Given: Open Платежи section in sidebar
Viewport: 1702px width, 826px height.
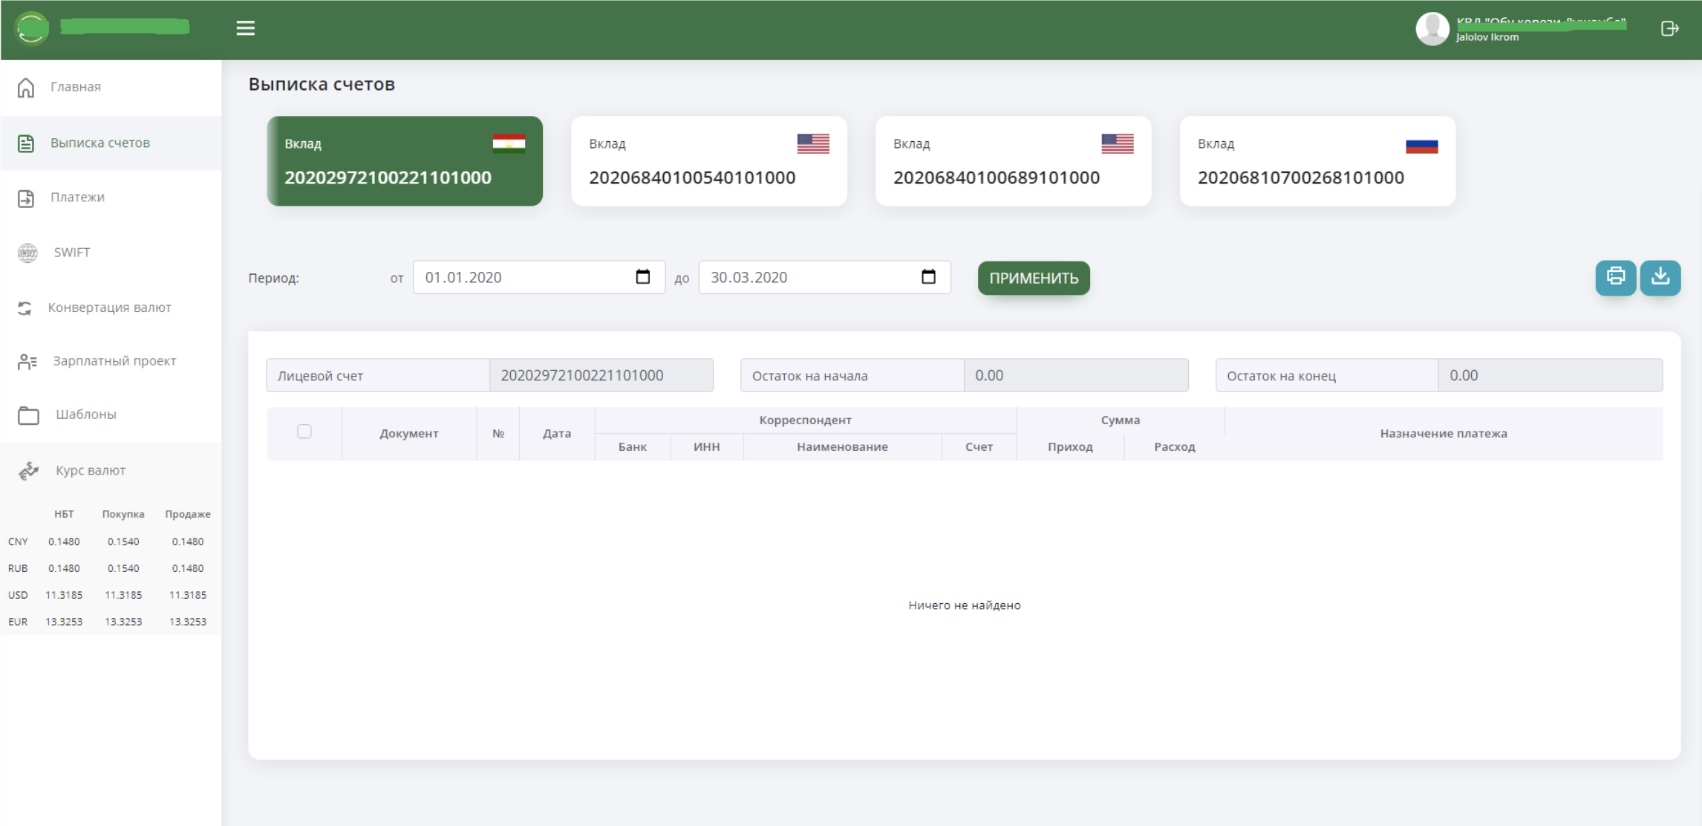Looking at the screenshot, I should [x=77, y=198].
